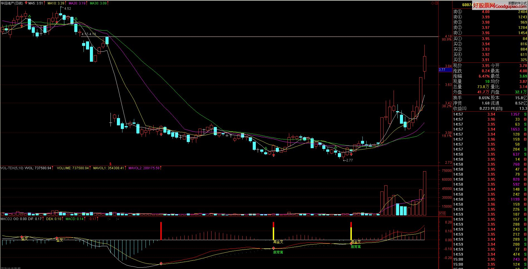Click the yellow DEA: 0.10 value
Screen dimensions: 528x269
53,219
